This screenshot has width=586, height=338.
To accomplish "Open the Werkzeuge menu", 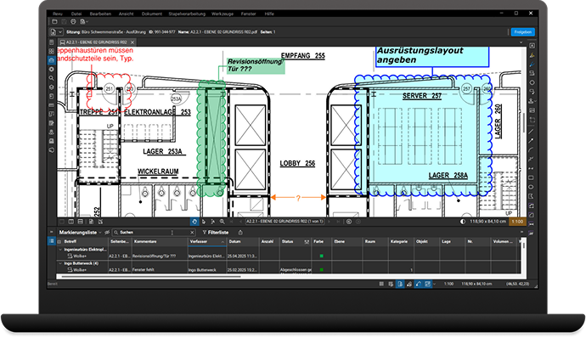I will click(x=223, y=14).
